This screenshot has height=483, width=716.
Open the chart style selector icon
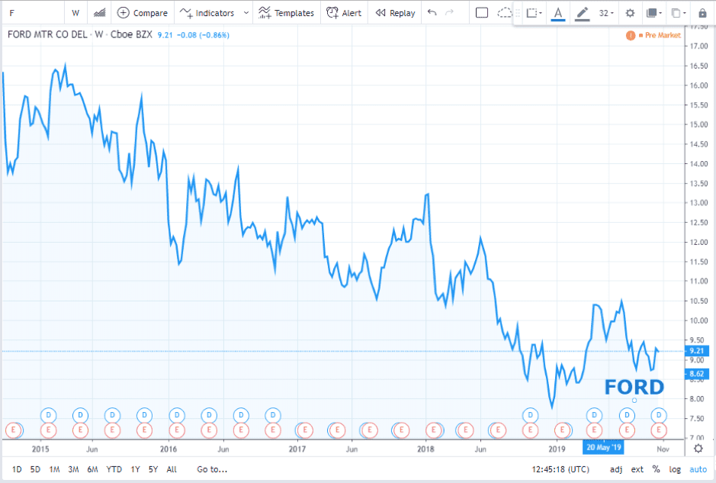[99, 13]
